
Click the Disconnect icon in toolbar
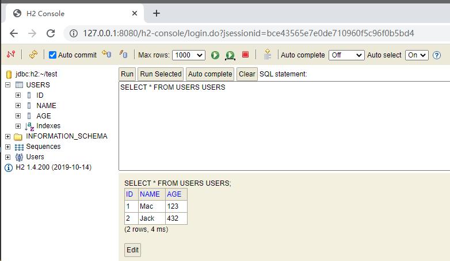pyautogui.click(x=10, y=55)
